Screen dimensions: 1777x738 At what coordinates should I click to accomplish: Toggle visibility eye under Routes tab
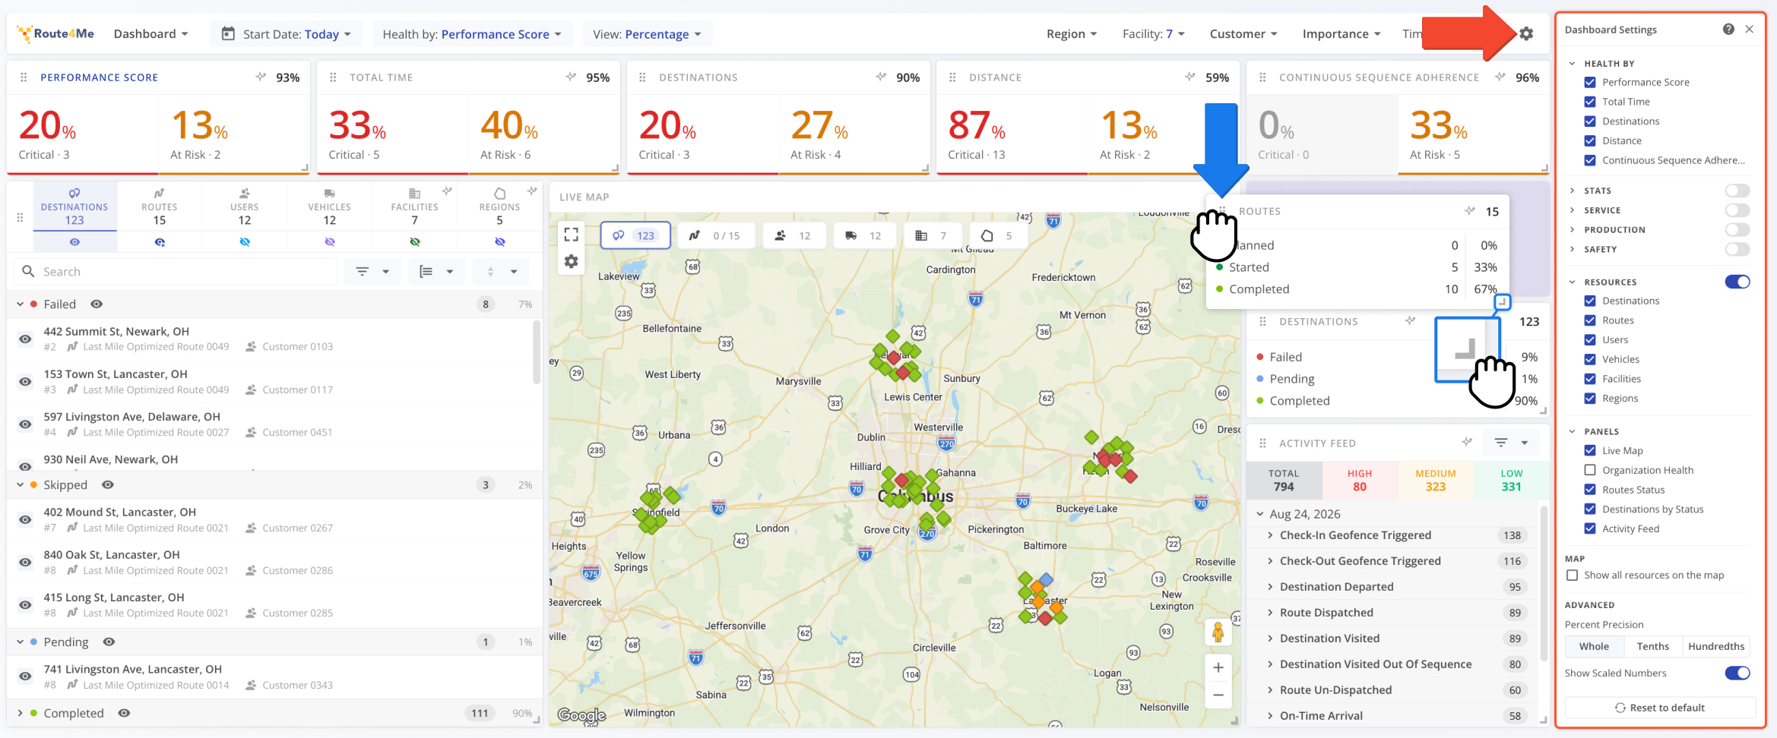click(160, 242)
